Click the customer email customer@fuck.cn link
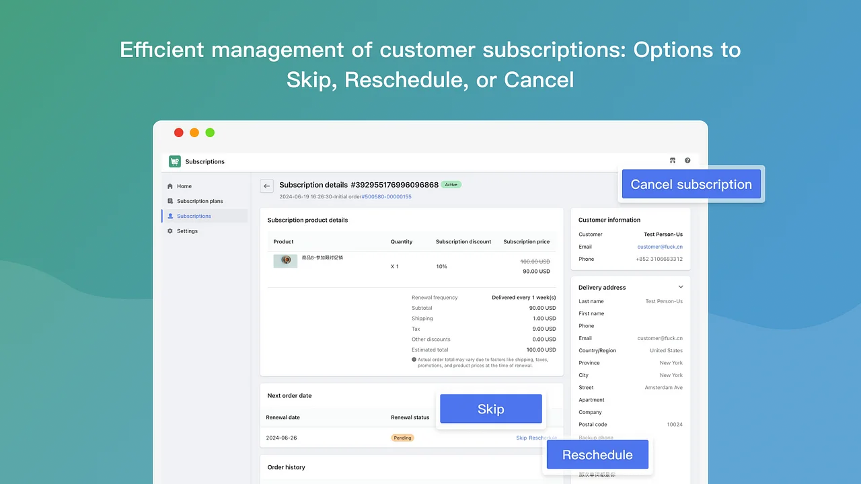Viewport: 861px width, 484px height. click(659, 246)
